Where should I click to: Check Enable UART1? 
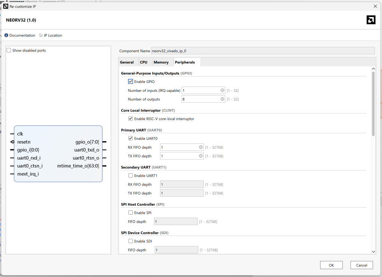click(131, 175)
